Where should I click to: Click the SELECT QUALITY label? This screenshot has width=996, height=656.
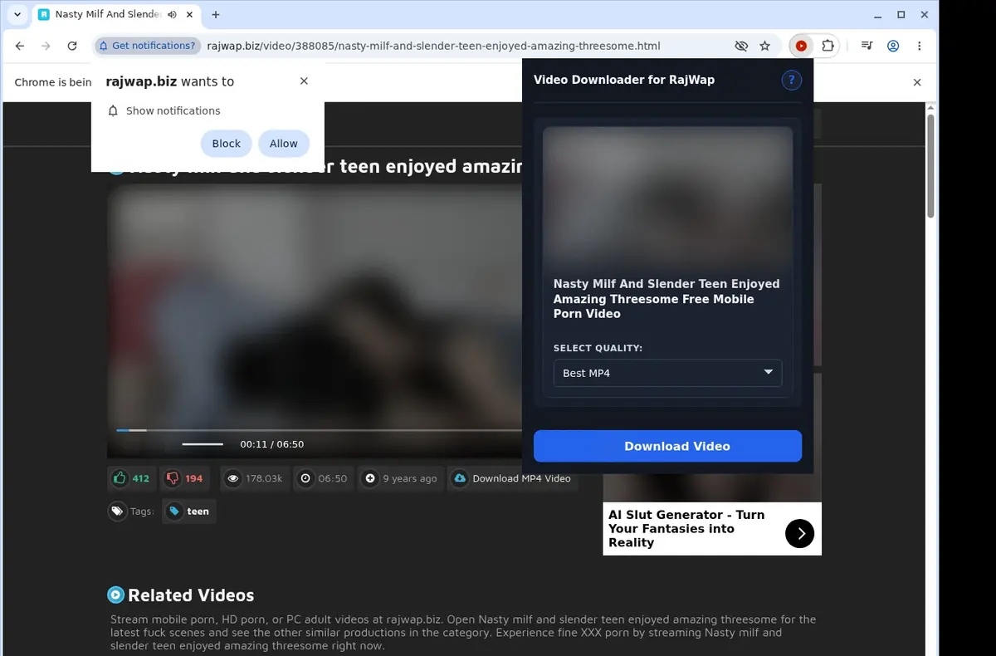pos(598,348)
